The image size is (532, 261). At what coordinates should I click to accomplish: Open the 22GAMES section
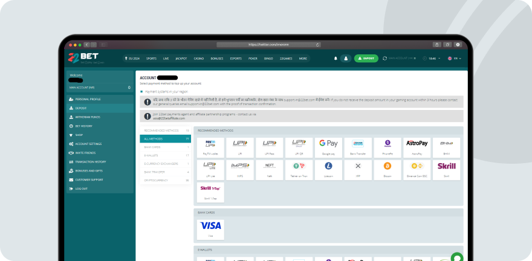[286, 58]
